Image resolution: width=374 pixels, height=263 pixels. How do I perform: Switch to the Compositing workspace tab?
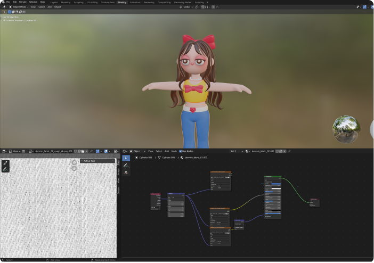pyautogui.click(x=164, y=2)
